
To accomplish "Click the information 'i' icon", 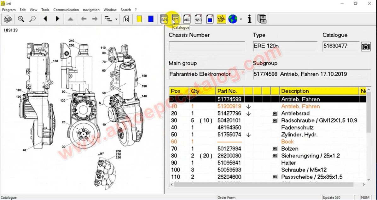I will (250, 19).
